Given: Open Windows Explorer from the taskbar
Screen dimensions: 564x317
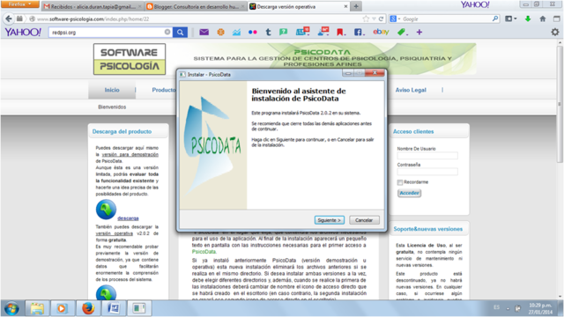Looking at the screenshot, I should pyautogui.click(x=37, y=308).
